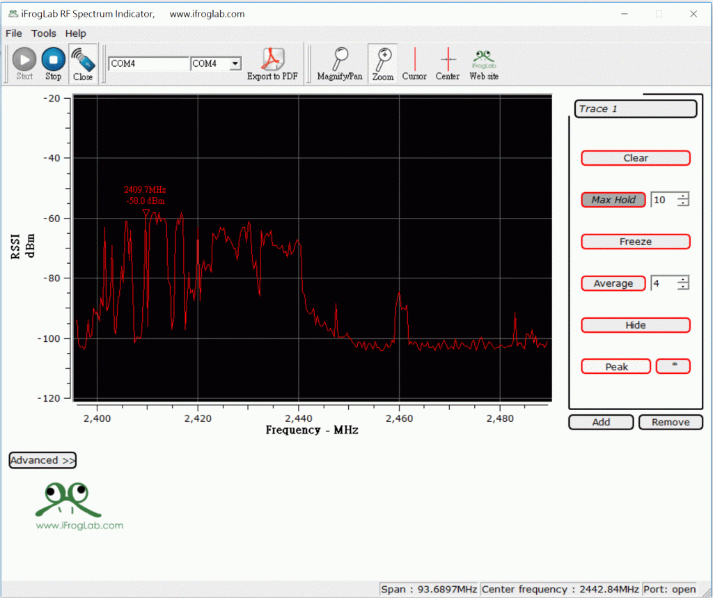Open the Tools menu
This screenshot has width=713, height=598.
(x=44, y=33)
